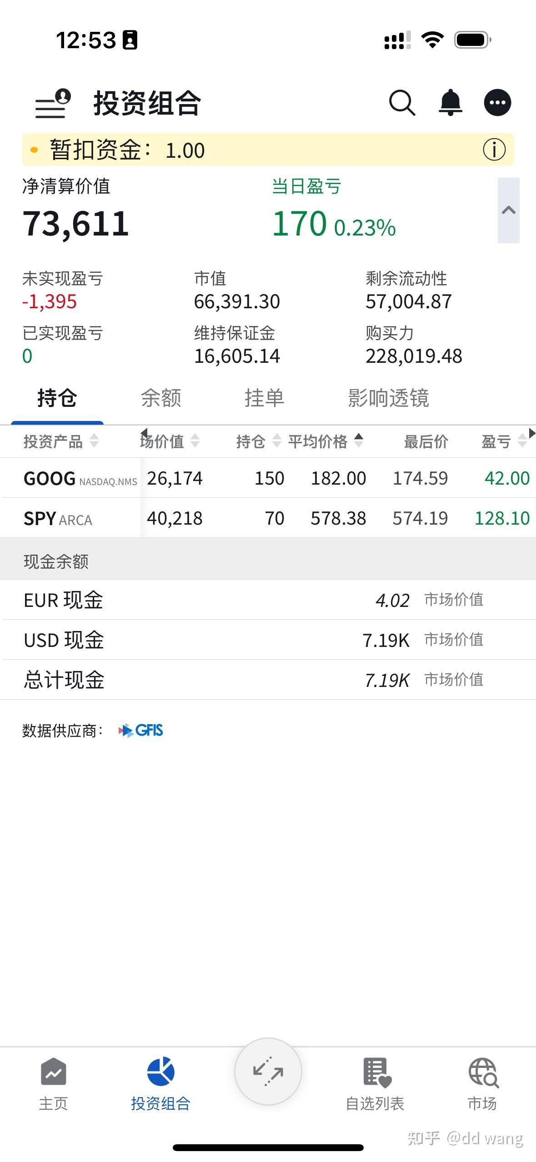This screenshot has height=1162, width=536.
Task: Select the EUR 现金 row
Action: [268, 600]
